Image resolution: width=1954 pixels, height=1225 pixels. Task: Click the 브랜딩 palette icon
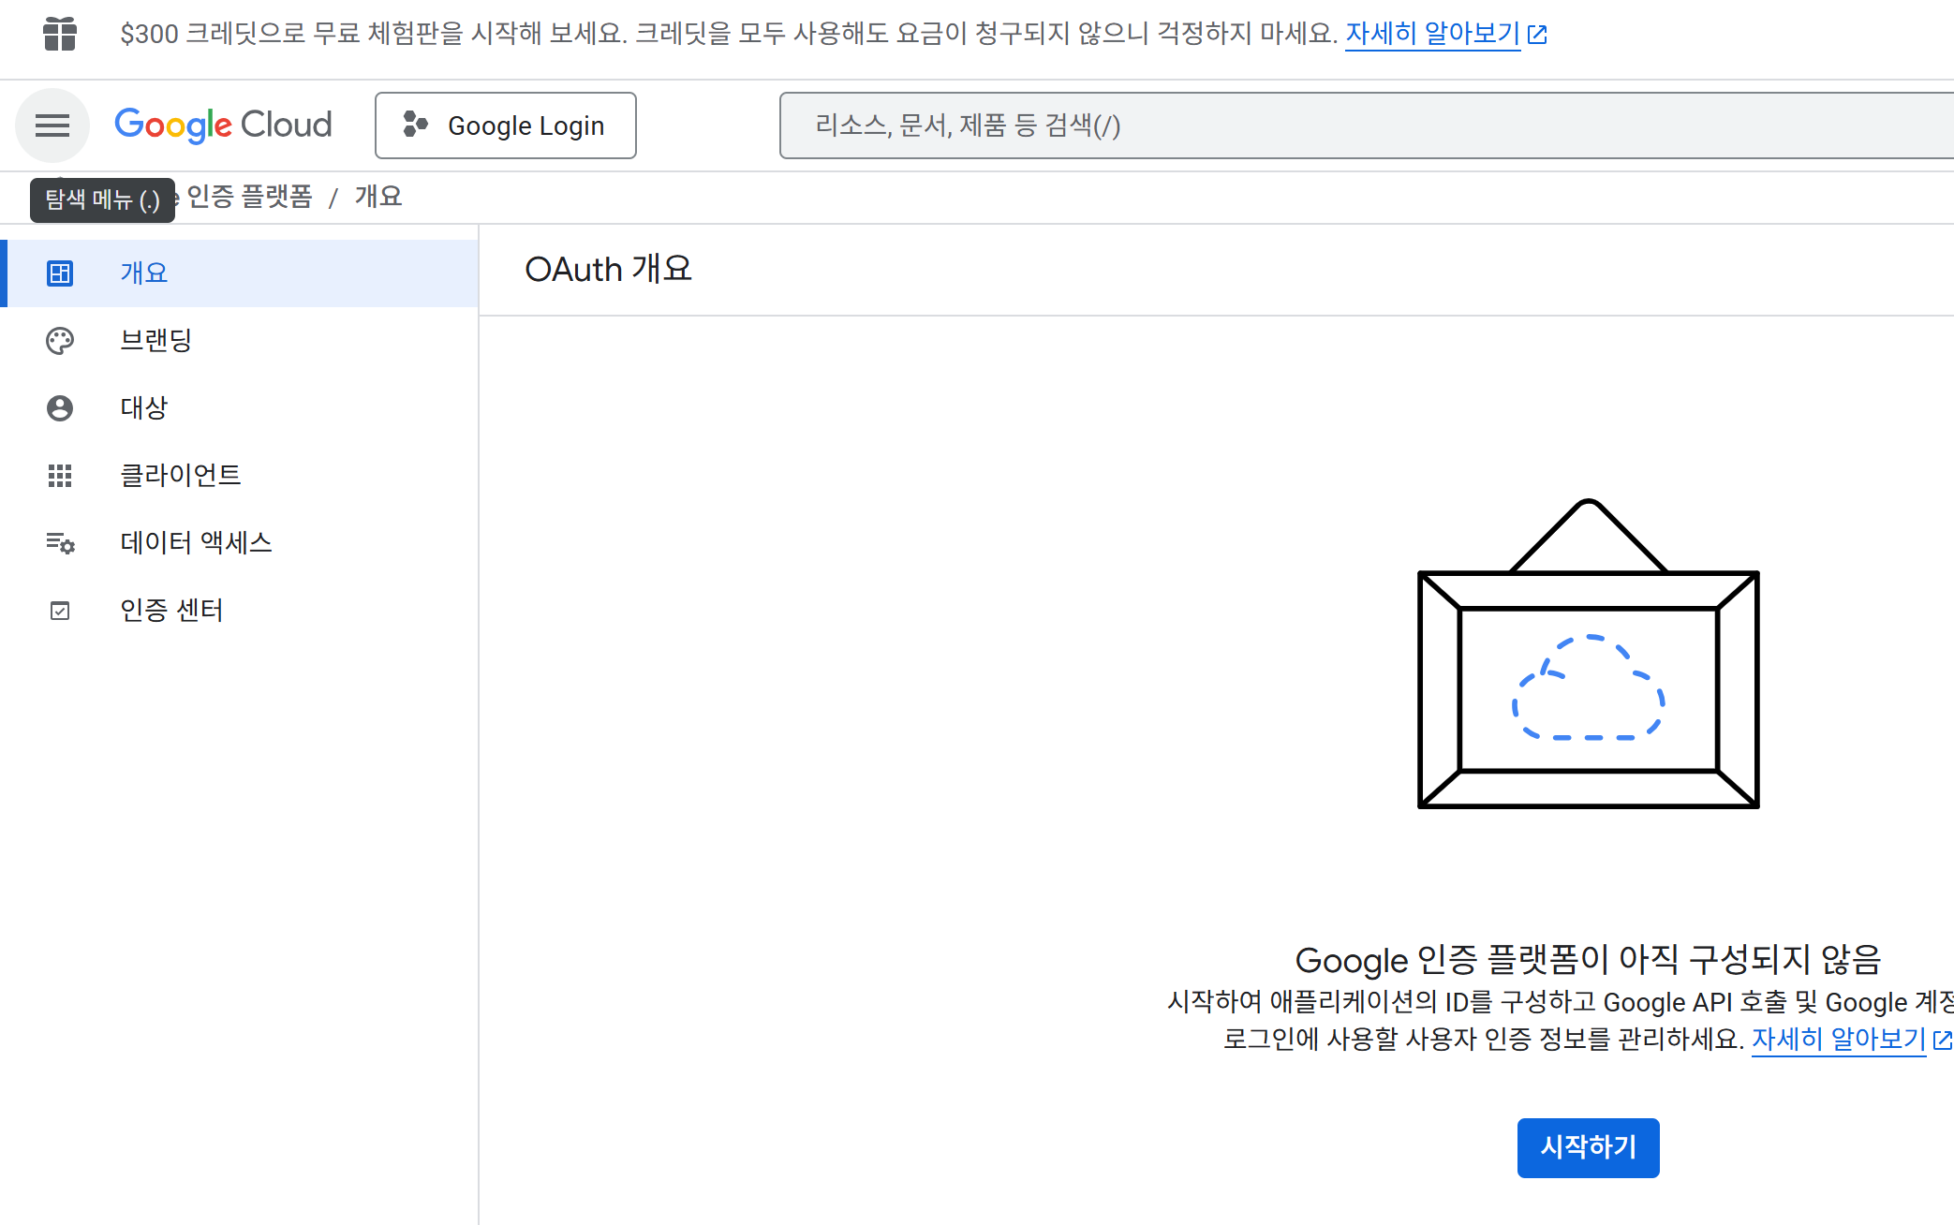point(60,340)
